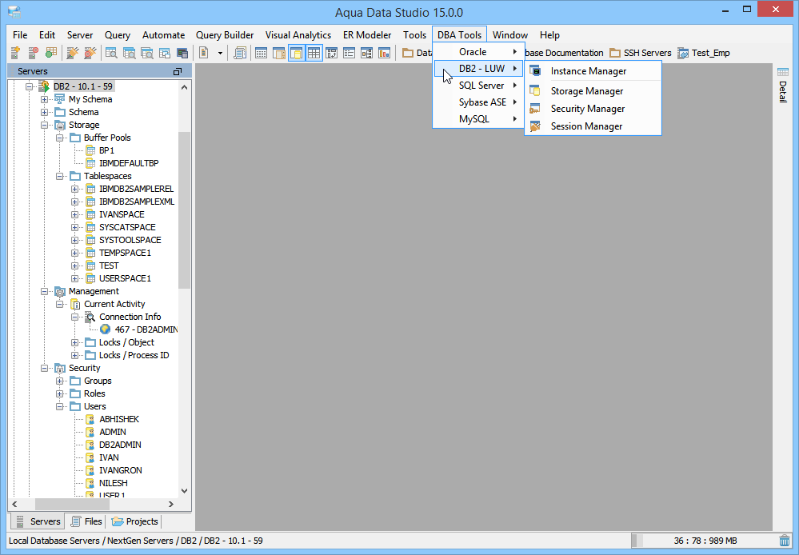Open the Visual Analytics menu
Image resolution: width=799 pixels, height=555 pixels.
tap(298, 35)
